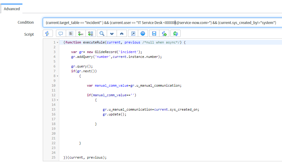Image resolution: width=282 pixels, height=164 pixels.
Task: Switch to the Advanced tab
Action: 12,9
